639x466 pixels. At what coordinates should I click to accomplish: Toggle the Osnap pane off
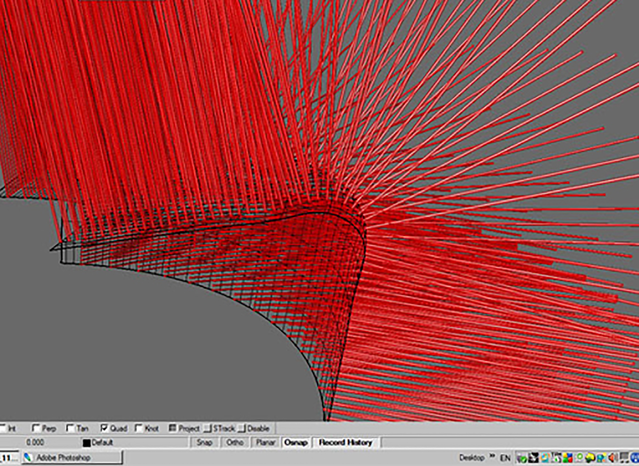[x=296, y=443]
